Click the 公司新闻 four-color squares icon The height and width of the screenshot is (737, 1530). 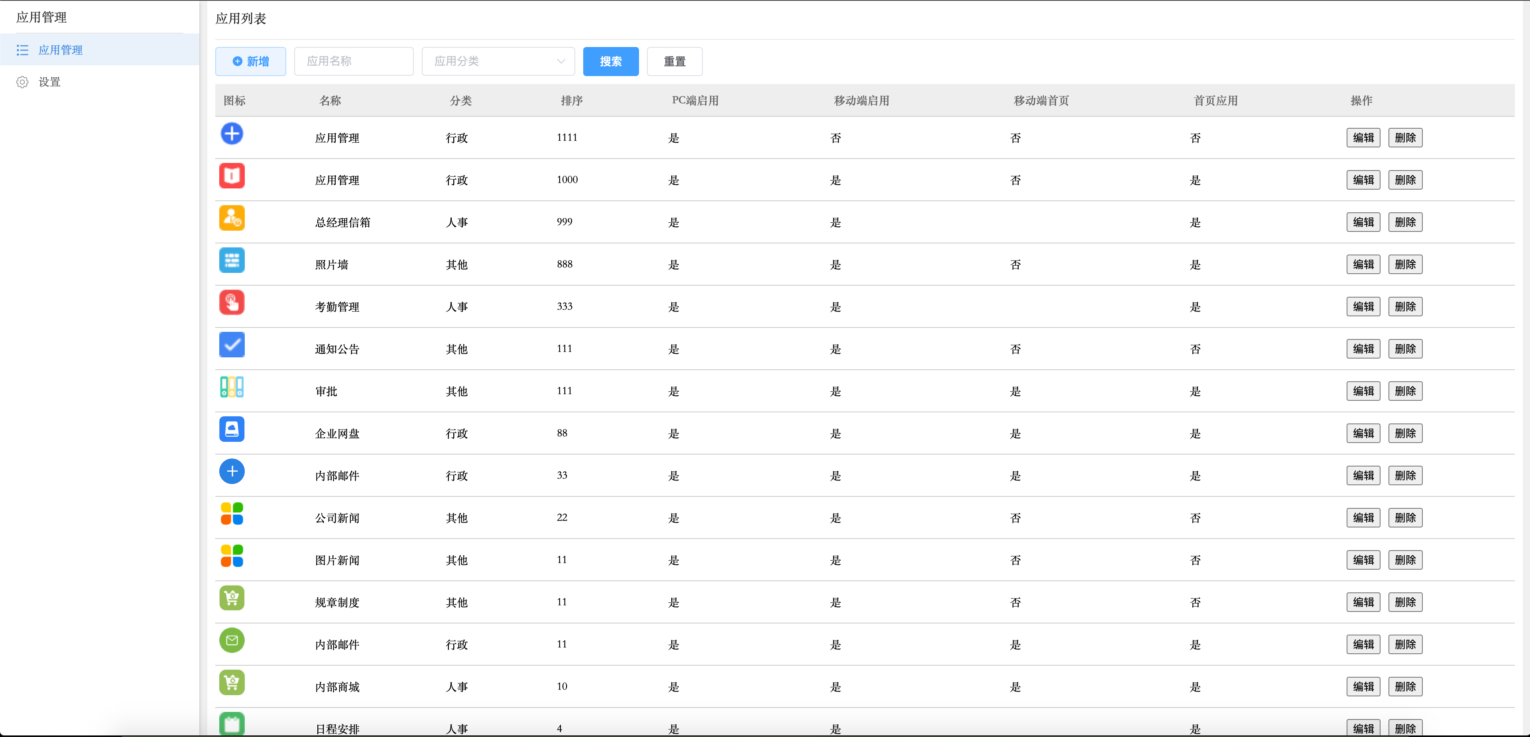[232, 514]
